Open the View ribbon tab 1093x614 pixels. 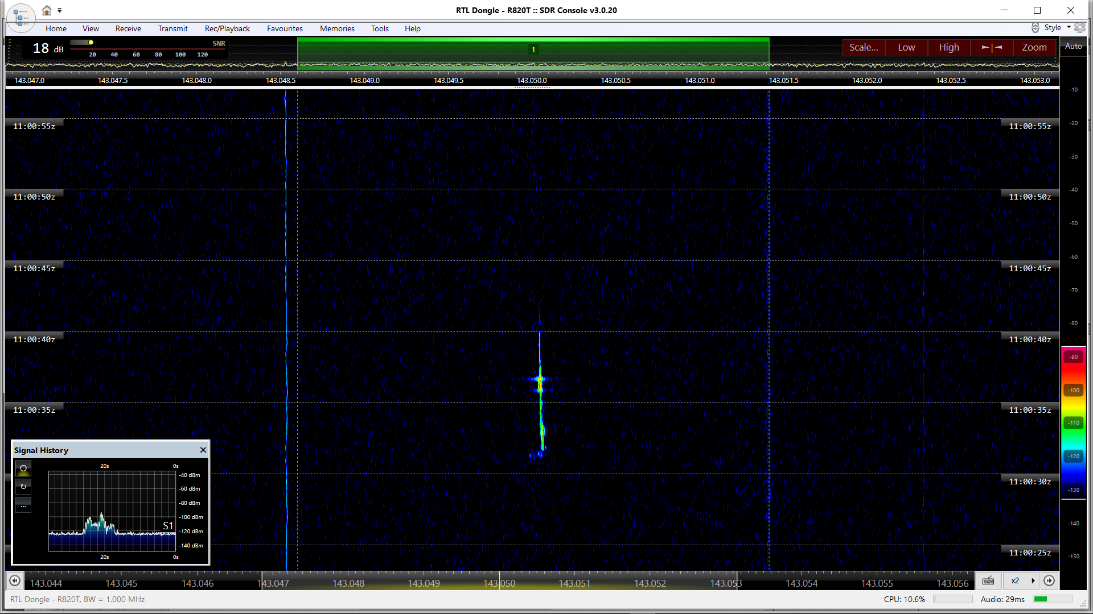pos(91,28)
